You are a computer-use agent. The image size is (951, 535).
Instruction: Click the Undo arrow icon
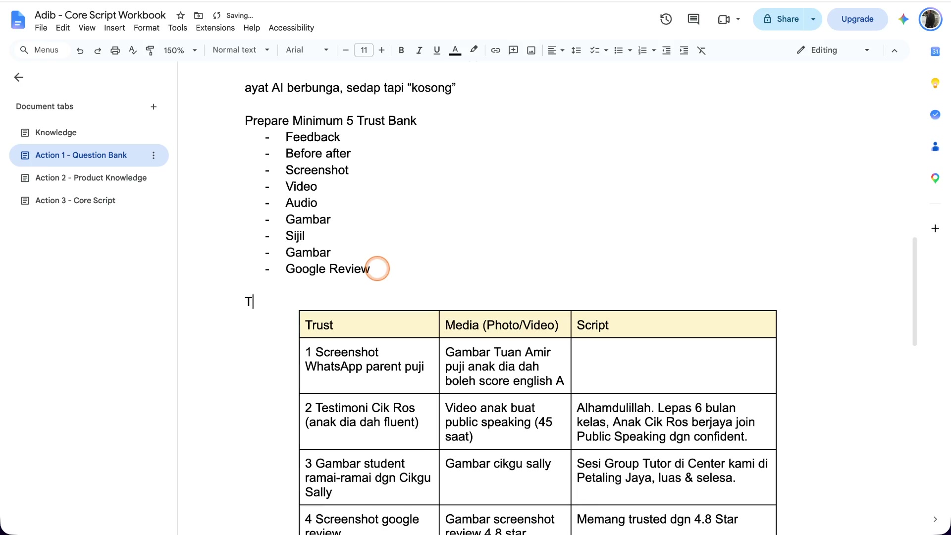pos(80,50)
